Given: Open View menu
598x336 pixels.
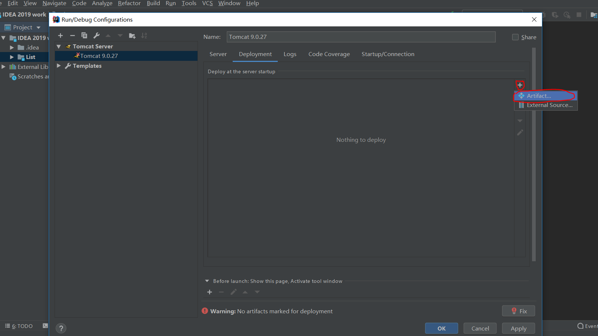Looking at the screenshot, I should tap(30, 3).
